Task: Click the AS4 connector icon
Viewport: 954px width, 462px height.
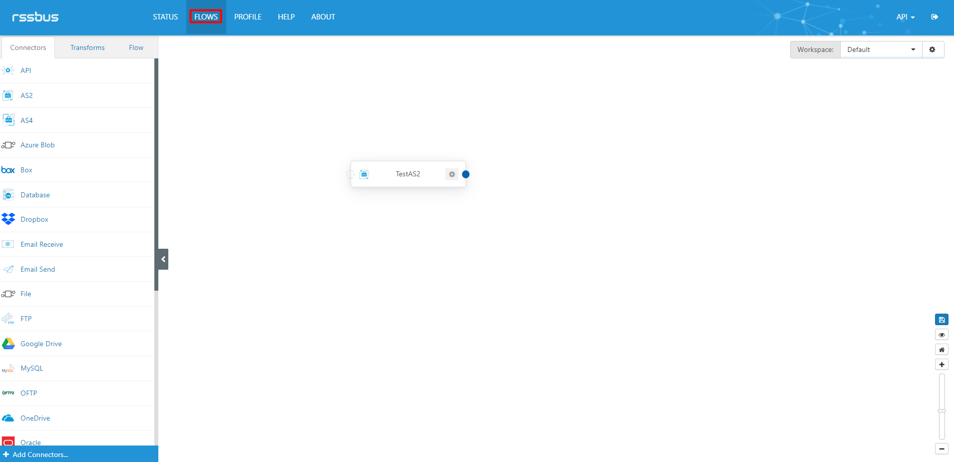Action: pyautogui.click(x=8, y=120)
